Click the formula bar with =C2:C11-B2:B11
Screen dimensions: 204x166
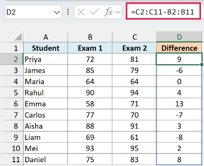point(163,12)
